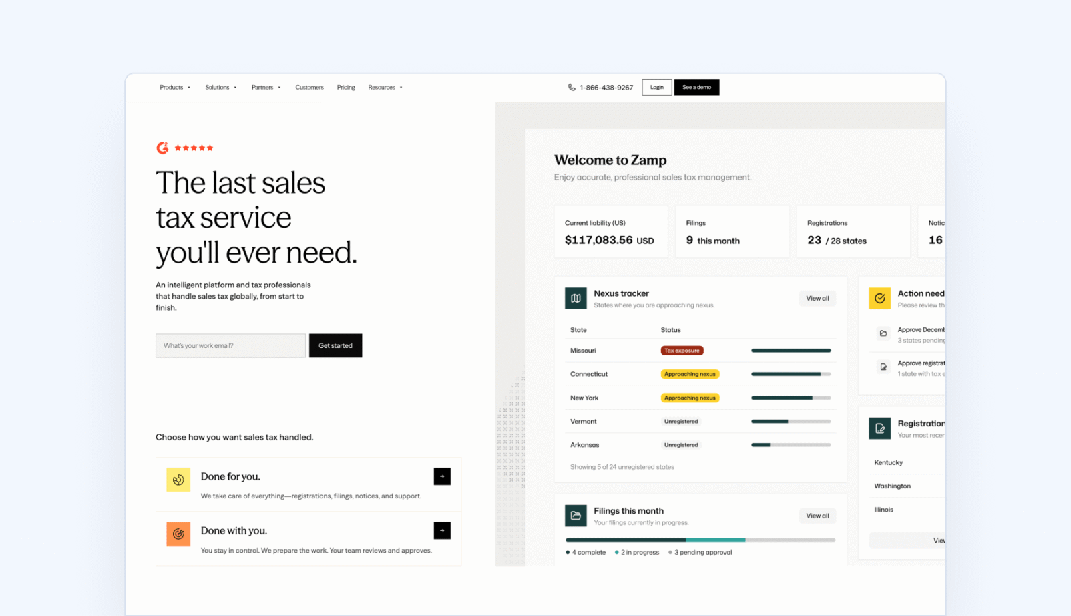Click the Registrations 23 / 28 states value
The width and height of the screenshot is (1071, 616).
837,240
